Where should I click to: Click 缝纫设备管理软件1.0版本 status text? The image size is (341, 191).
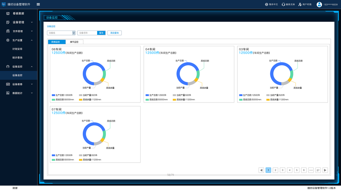pyautogui.click(x=322, y=188)
